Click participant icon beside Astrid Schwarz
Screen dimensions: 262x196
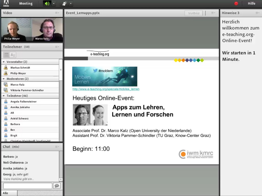click(x=6, y=118)
